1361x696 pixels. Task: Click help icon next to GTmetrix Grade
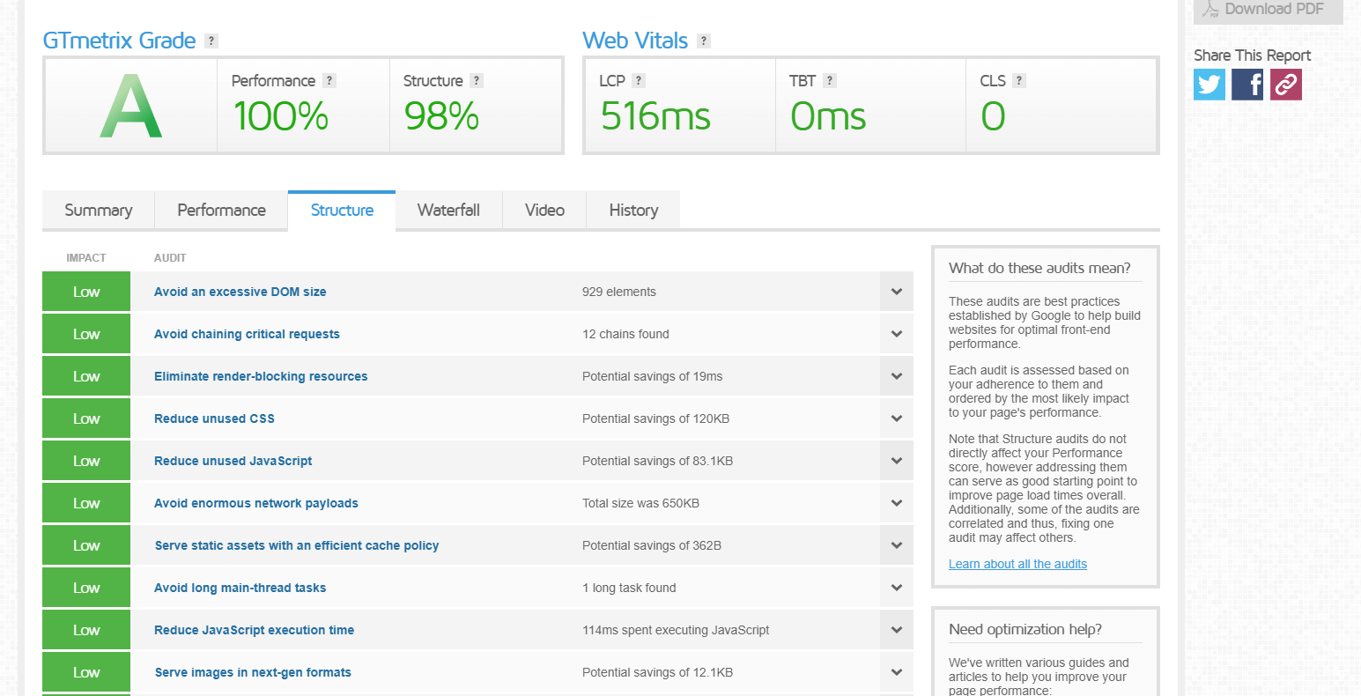(x=211, y=41)
